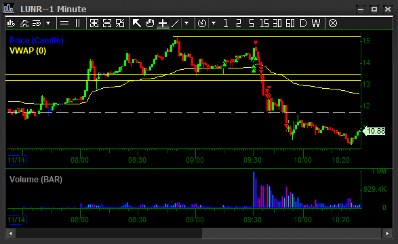Click the study settings icon with arrow
Screen dimensions: 398x244
click(x=37, y=23)
